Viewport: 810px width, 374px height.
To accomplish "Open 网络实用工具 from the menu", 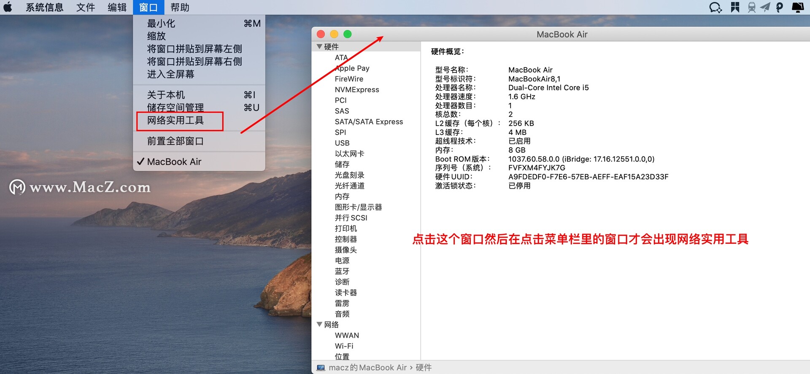I will coord(199,120).
